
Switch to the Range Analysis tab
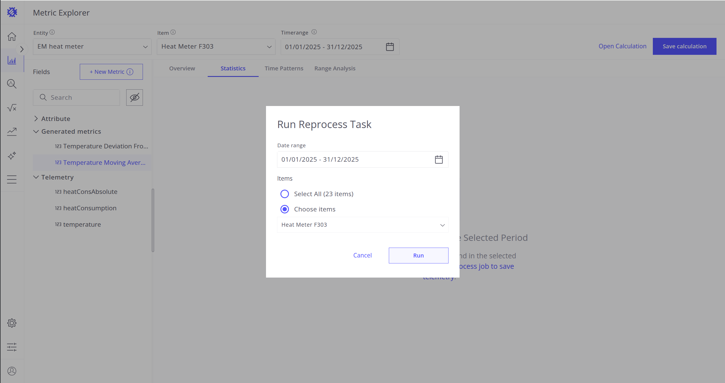click(x=335, y=68)
